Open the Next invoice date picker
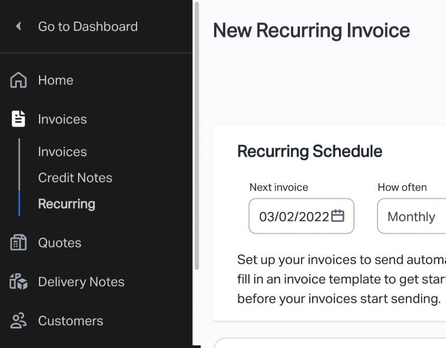 coord(301,216)
